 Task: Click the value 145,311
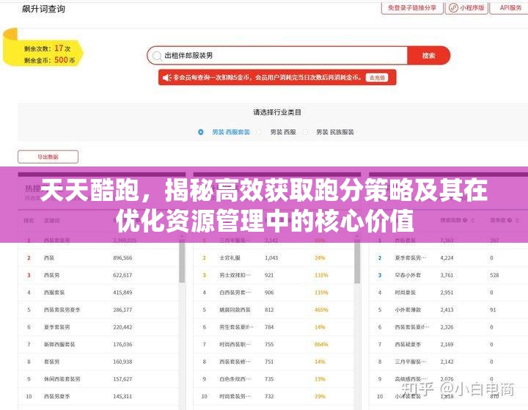[x=122, y=396]
